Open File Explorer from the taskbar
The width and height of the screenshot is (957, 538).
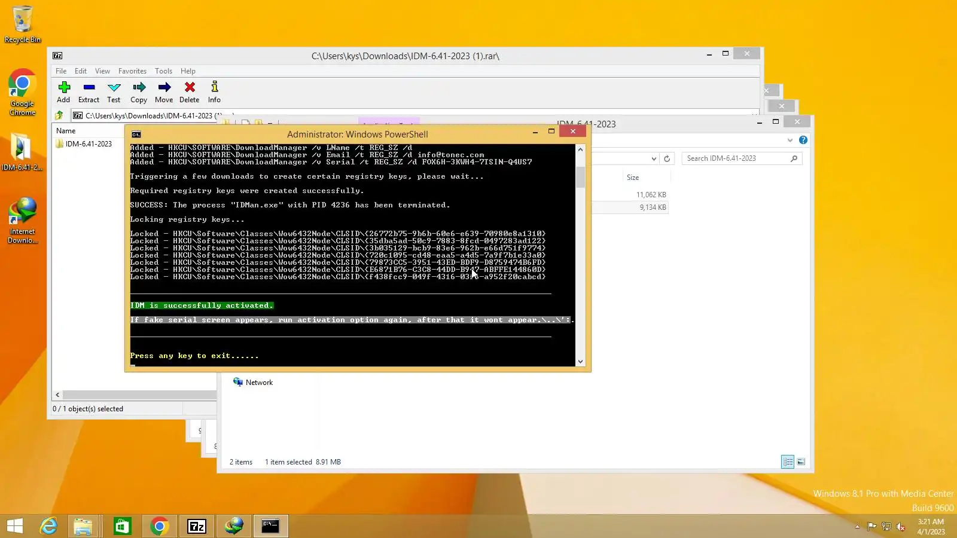pyautogui.click(x=83, y=526)
